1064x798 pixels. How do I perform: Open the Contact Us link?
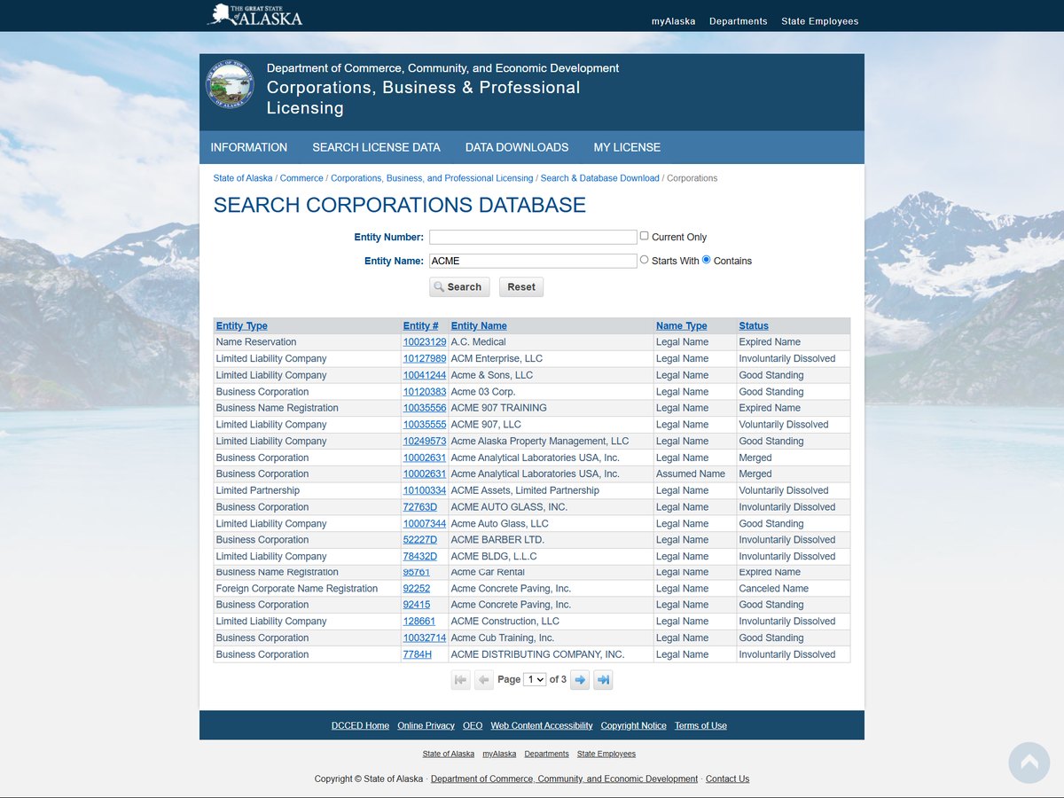point(727,778)
